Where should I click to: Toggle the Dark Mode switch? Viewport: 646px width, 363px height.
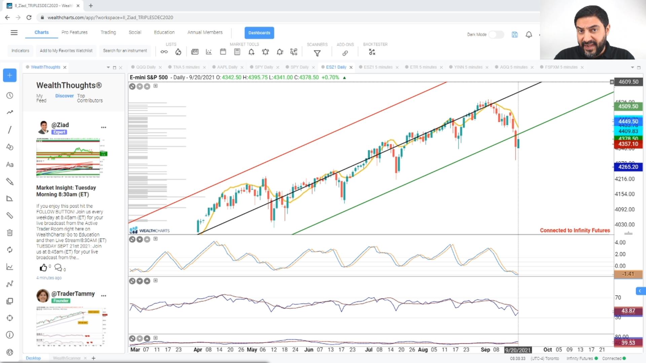(496, 34)
